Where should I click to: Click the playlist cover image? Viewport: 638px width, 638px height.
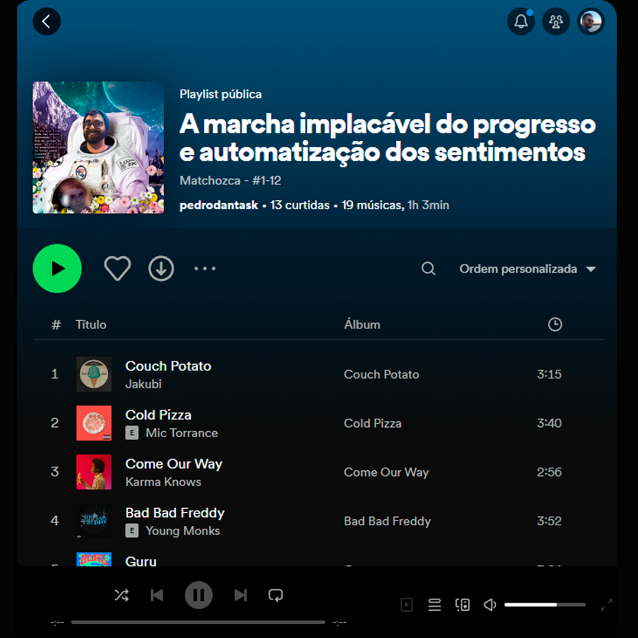pos(99,147)
